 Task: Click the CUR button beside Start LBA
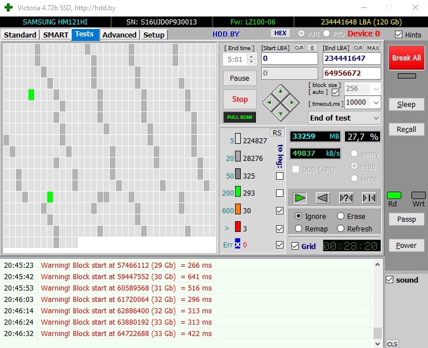tap(299, 48)
